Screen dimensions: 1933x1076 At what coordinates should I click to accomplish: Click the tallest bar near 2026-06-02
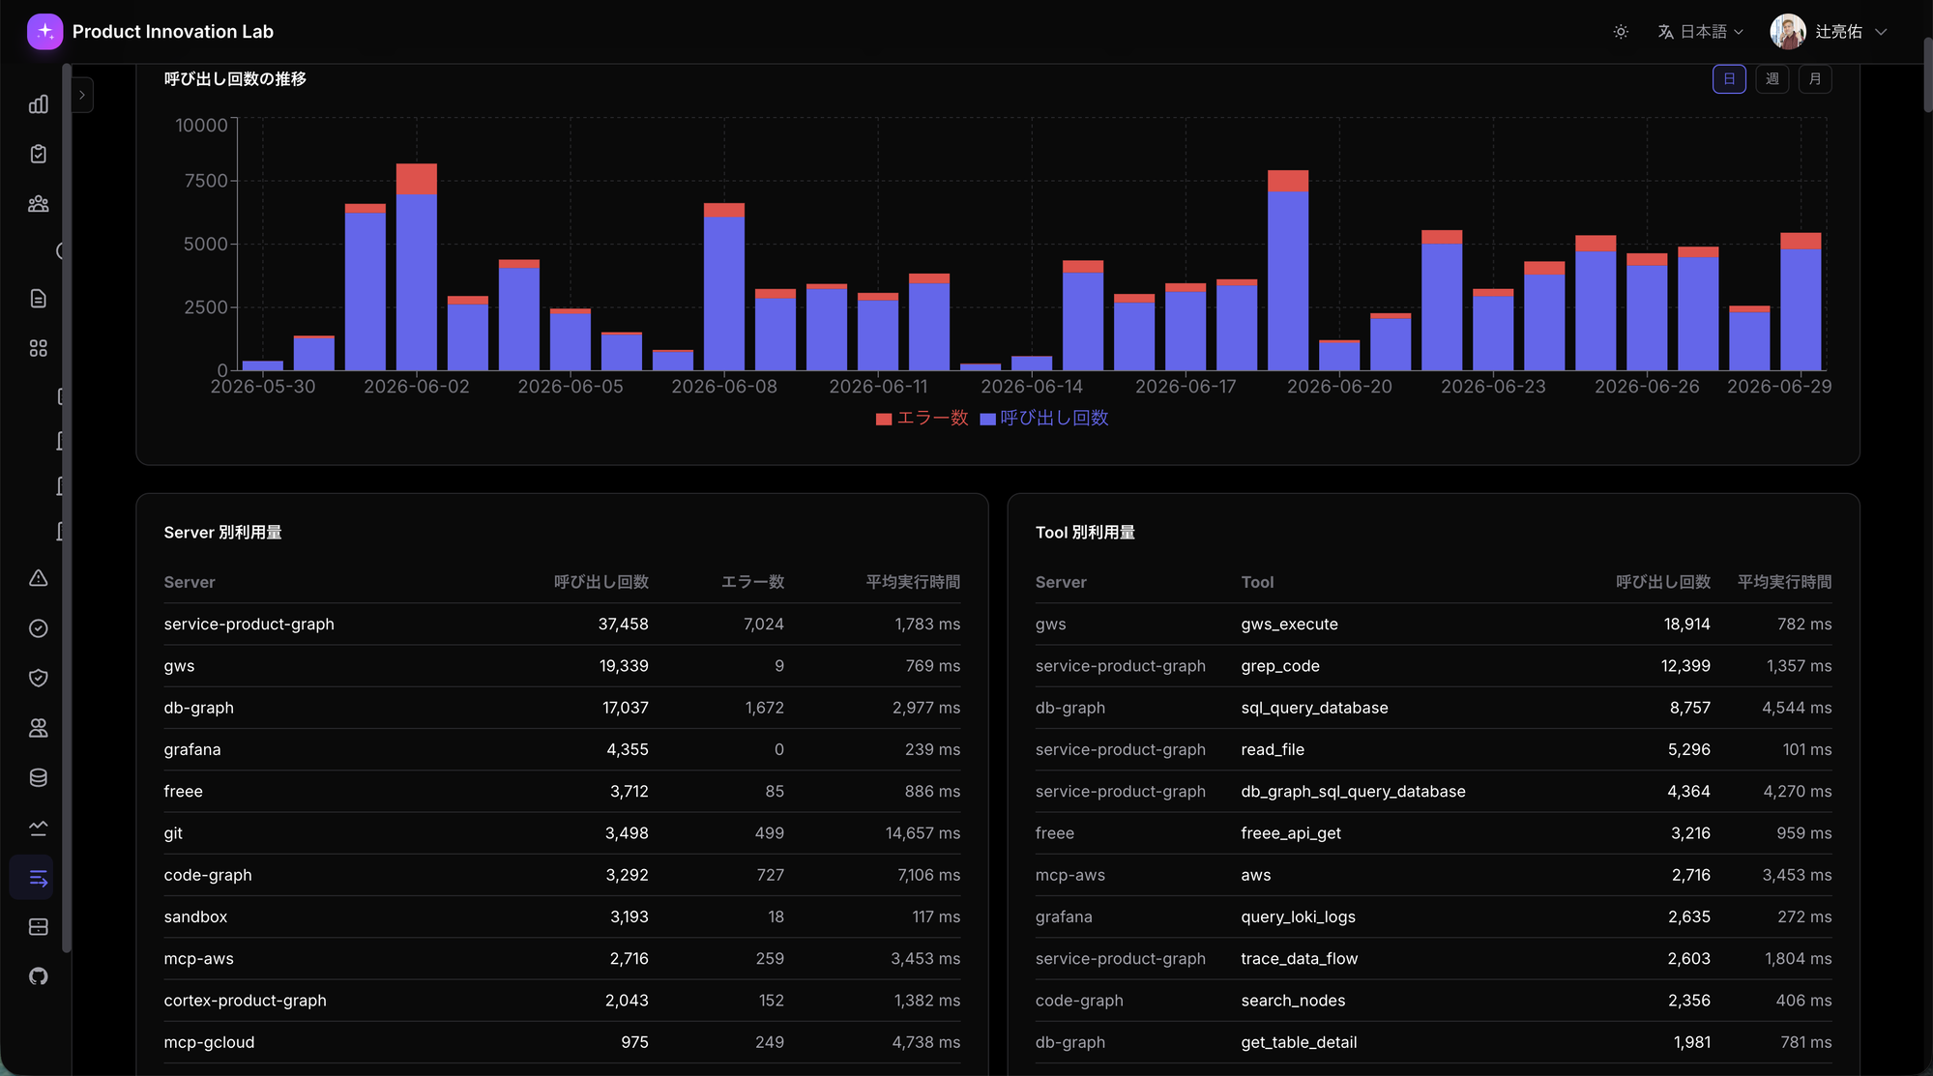click(417, 267)
